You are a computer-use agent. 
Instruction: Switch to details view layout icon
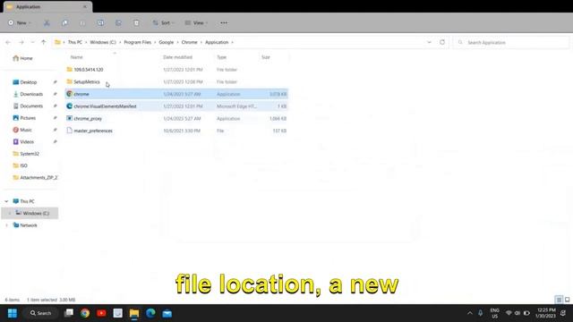[x=559, y=300]
